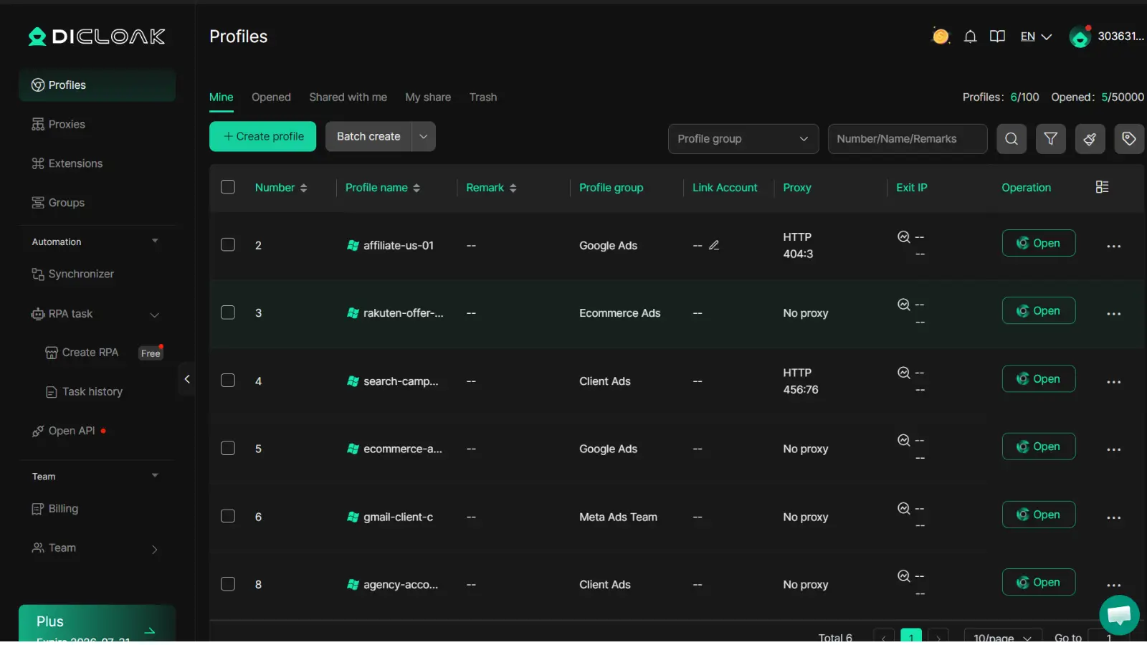Viewport: 1147px width, 645px height.
Task: Click the Plus plan upgrade card
Action: [x=97, y=623]
